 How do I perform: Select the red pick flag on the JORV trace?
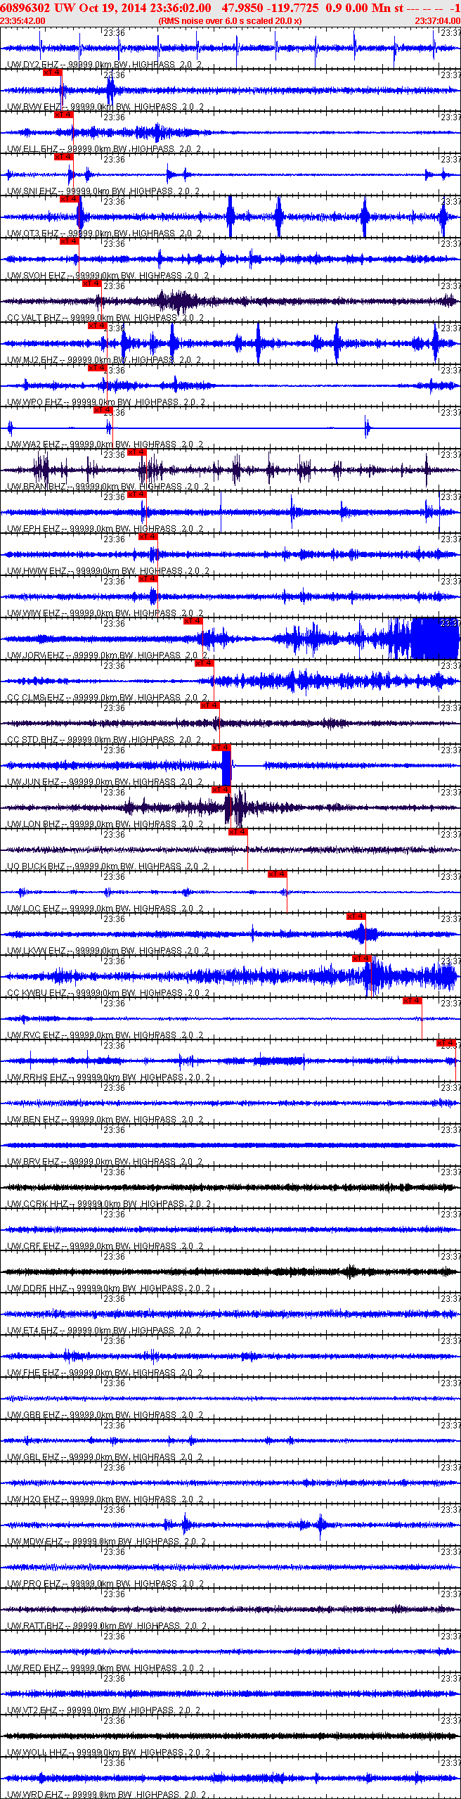point(193,621)
